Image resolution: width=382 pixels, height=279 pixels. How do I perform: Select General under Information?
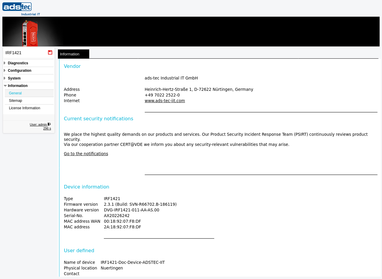[x=29, y=93]
